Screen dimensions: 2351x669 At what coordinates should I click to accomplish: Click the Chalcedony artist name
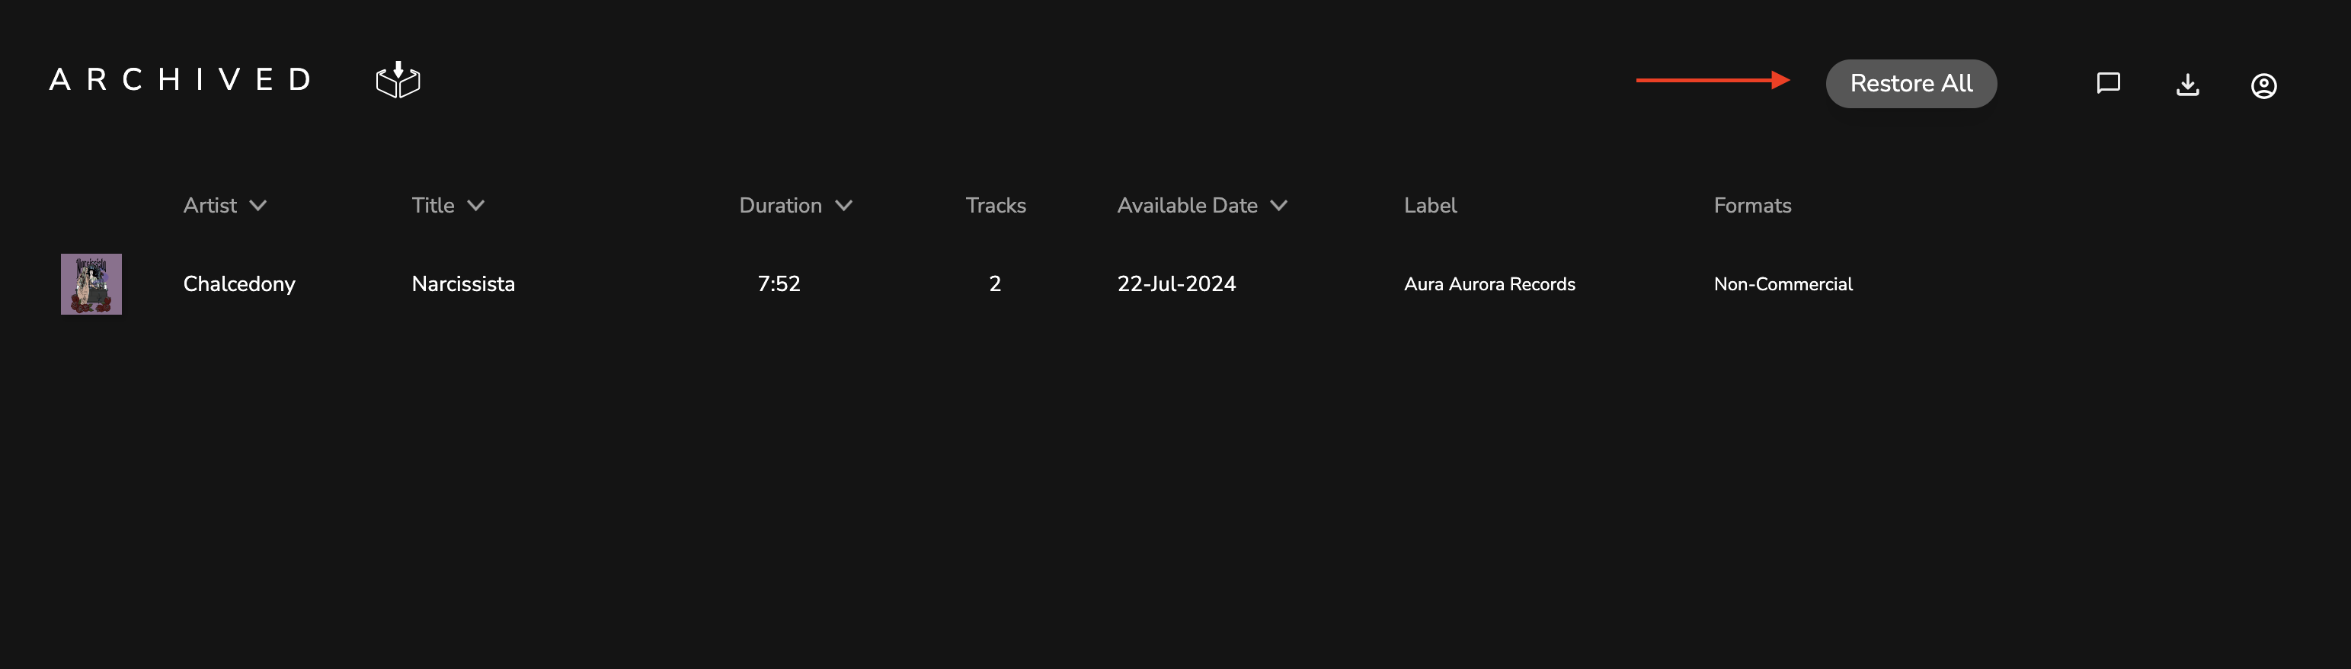[239, 284]
